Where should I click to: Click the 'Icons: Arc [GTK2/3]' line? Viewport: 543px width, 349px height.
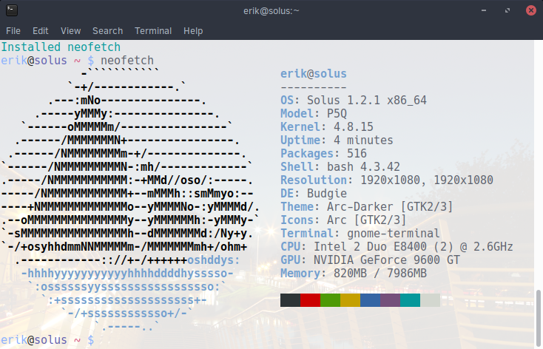343,220
